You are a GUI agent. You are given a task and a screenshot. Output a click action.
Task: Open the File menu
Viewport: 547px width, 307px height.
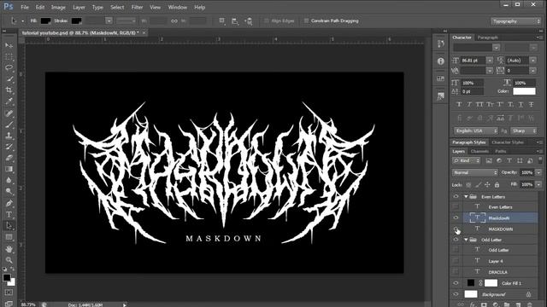25,7
